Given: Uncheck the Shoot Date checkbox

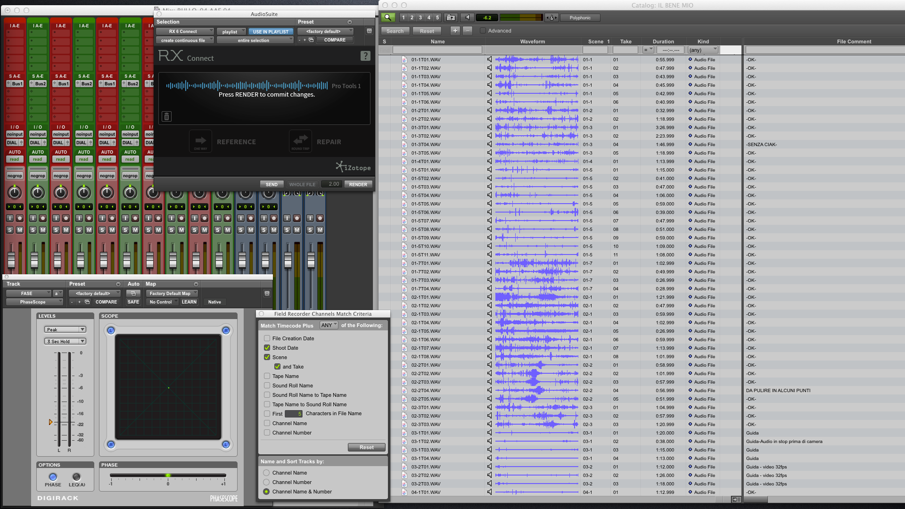Looking at the screenshot, I should [x=267, y=348].
